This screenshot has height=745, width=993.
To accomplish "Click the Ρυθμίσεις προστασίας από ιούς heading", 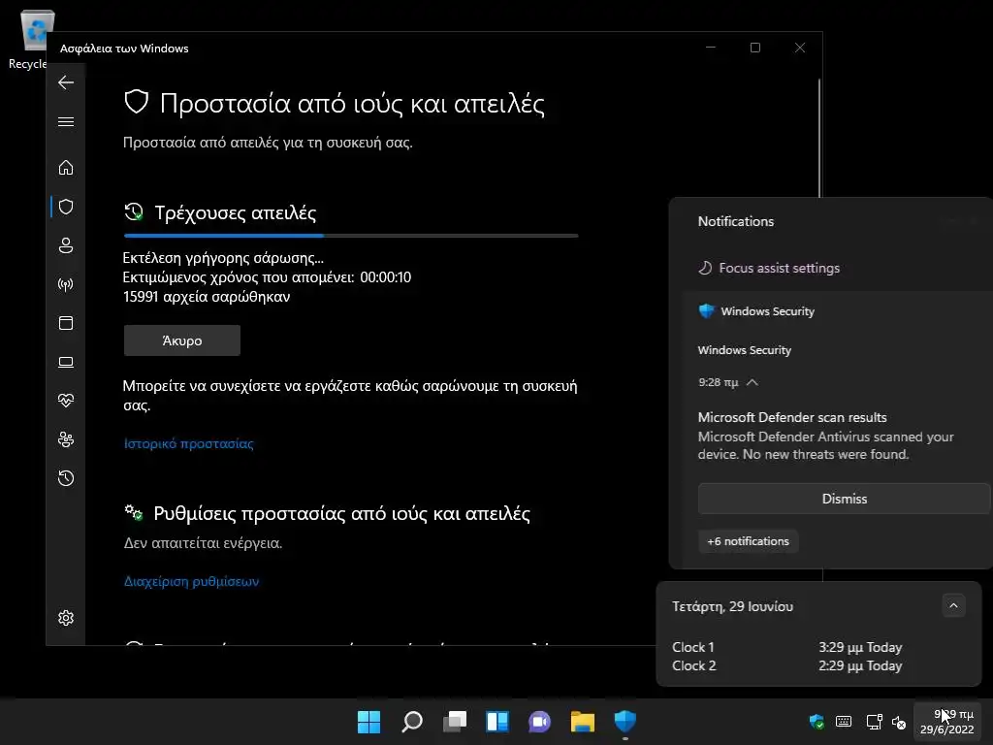I will [x=342, y=513].
